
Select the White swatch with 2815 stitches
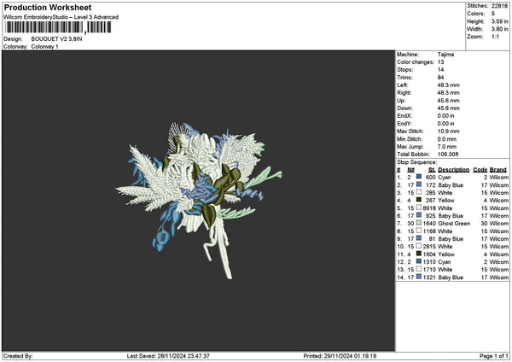pyautogui.click(x=419, y=246)
